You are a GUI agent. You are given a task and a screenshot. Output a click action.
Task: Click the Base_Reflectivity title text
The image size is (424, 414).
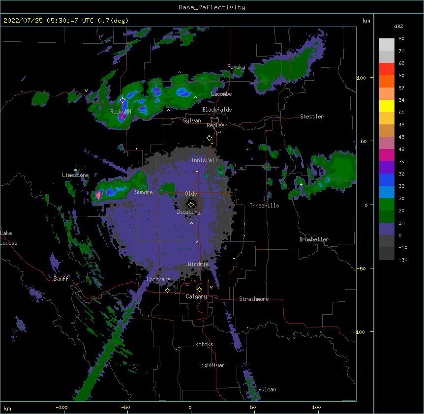[x=212, y=7]
